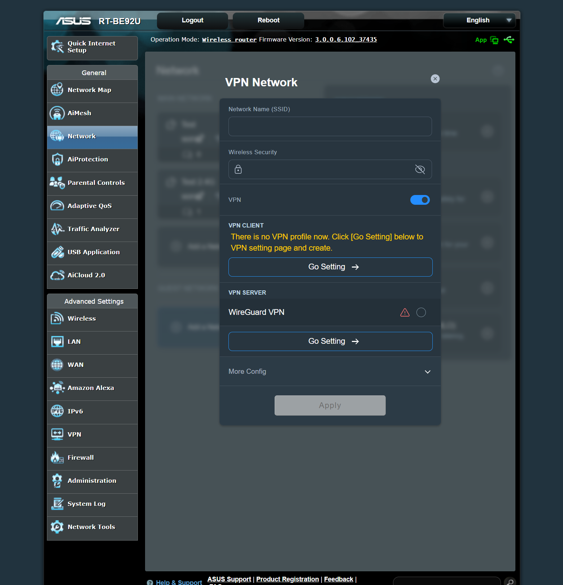Open the Administration menu label
The width and height of the screenshot is (563, 585).
(x=92, y=481)
